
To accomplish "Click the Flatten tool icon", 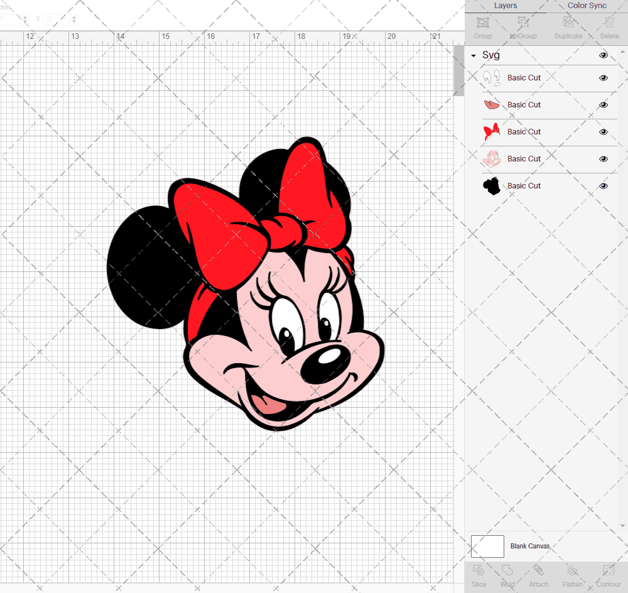I will coord(572,570).
